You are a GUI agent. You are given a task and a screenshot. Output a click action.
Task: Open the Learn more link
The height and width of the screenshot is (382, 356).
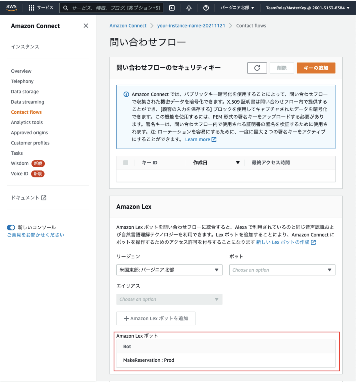pyautogui.click(x=198, y=139)
